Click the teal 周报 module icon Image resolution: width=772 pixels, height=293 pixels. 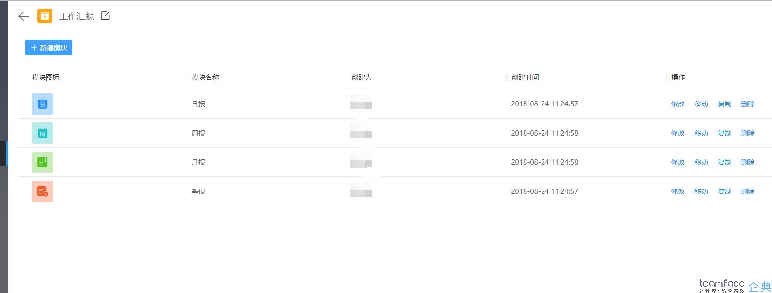pyautogui.click(x=42, y=133)
